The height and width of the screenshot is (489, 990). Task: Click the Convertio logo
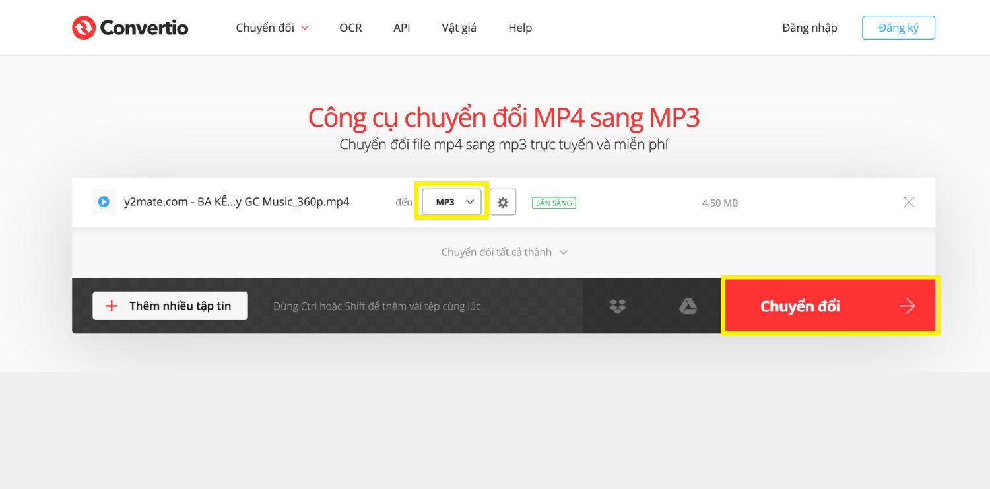pos(130,28)
